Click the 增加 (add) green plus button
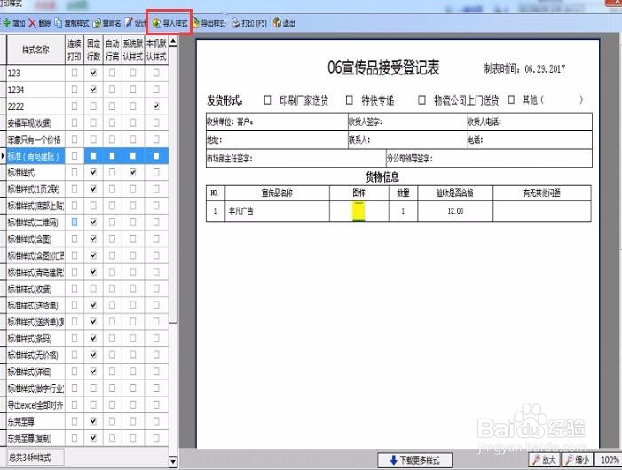 click(14, 23)
